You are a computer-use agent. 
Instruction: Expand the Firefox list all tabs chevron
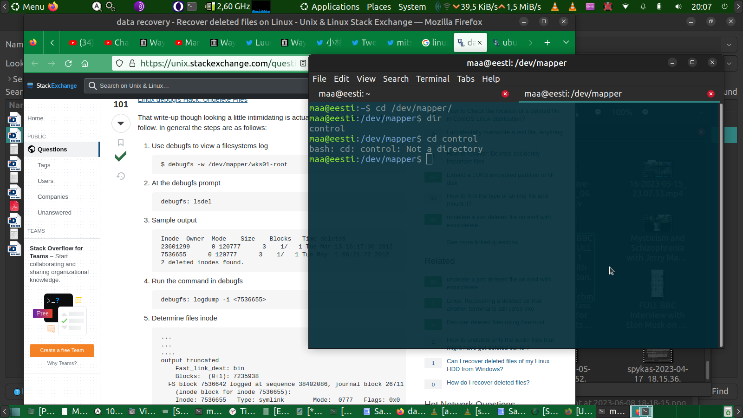click(x=566, y=43)
